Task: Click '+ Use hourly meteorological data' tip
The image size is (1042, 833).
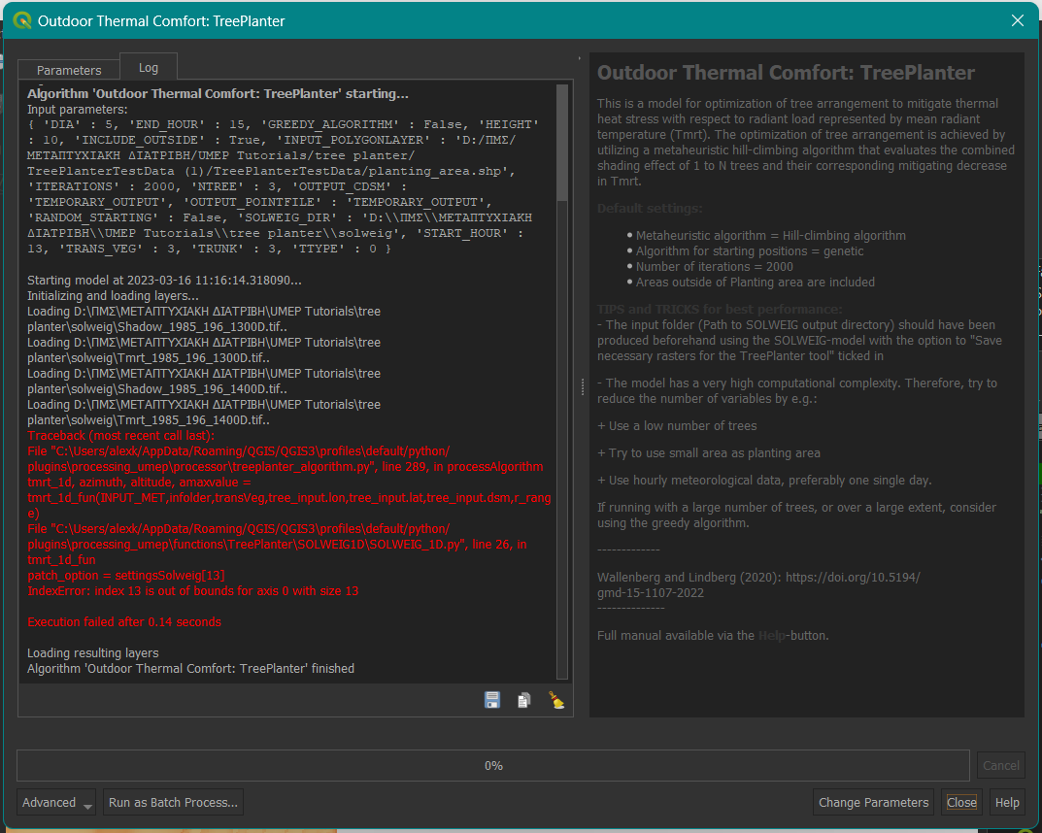Action: click(764, 481)
